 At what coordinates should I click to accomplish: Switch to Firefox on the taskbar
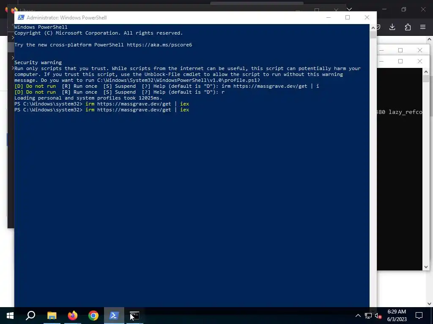(73, 316)
